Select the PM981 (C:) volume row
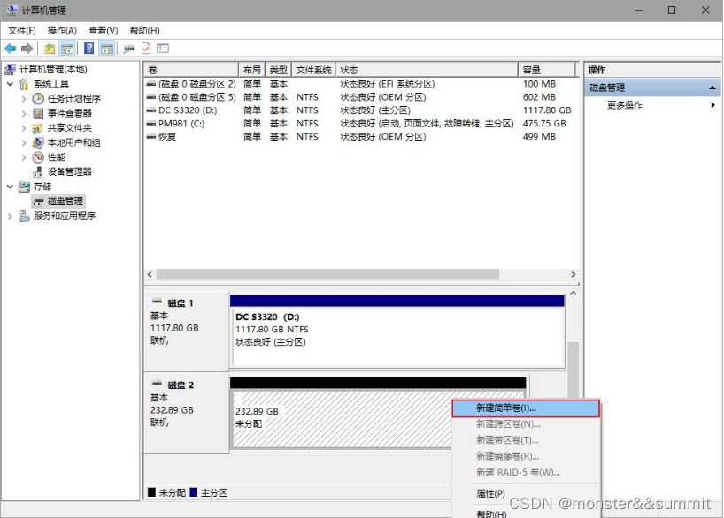724x518 pixels. 361,124
